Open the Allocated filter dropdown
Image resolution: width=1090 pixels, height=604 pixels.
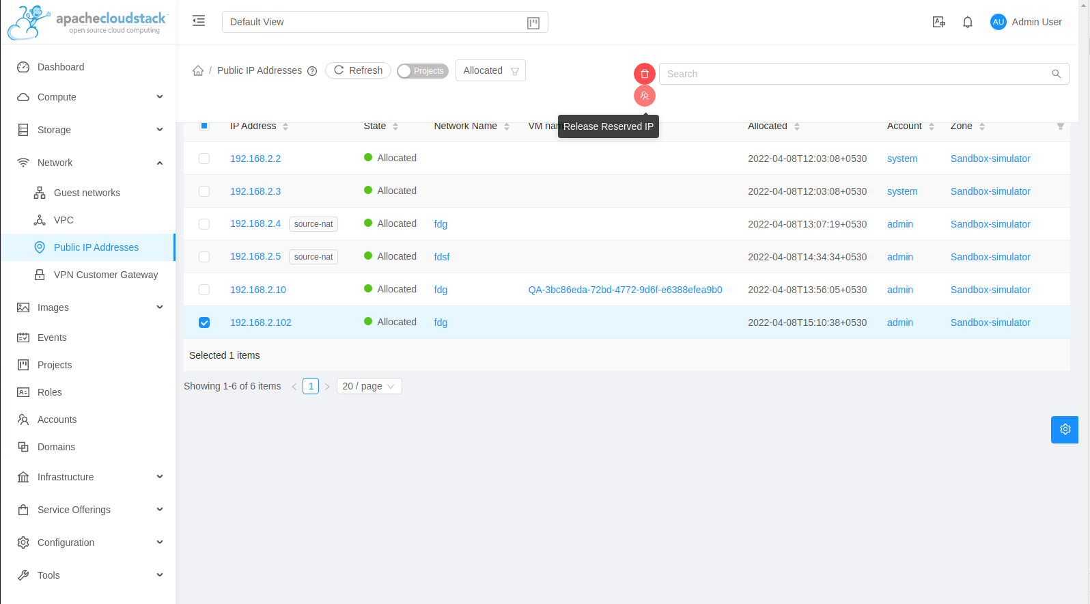point(490,70)
